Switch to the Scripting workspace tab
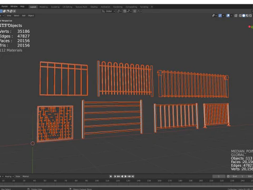253x190 pixels. [144, 7]
